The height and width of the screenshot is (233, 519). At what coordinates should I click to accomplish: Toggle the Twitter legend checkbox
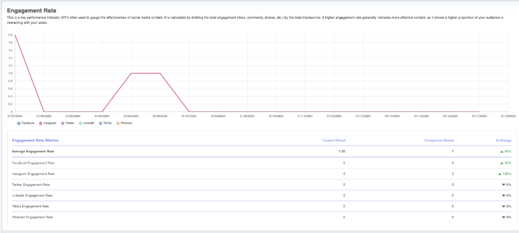[x=62, y=123]
